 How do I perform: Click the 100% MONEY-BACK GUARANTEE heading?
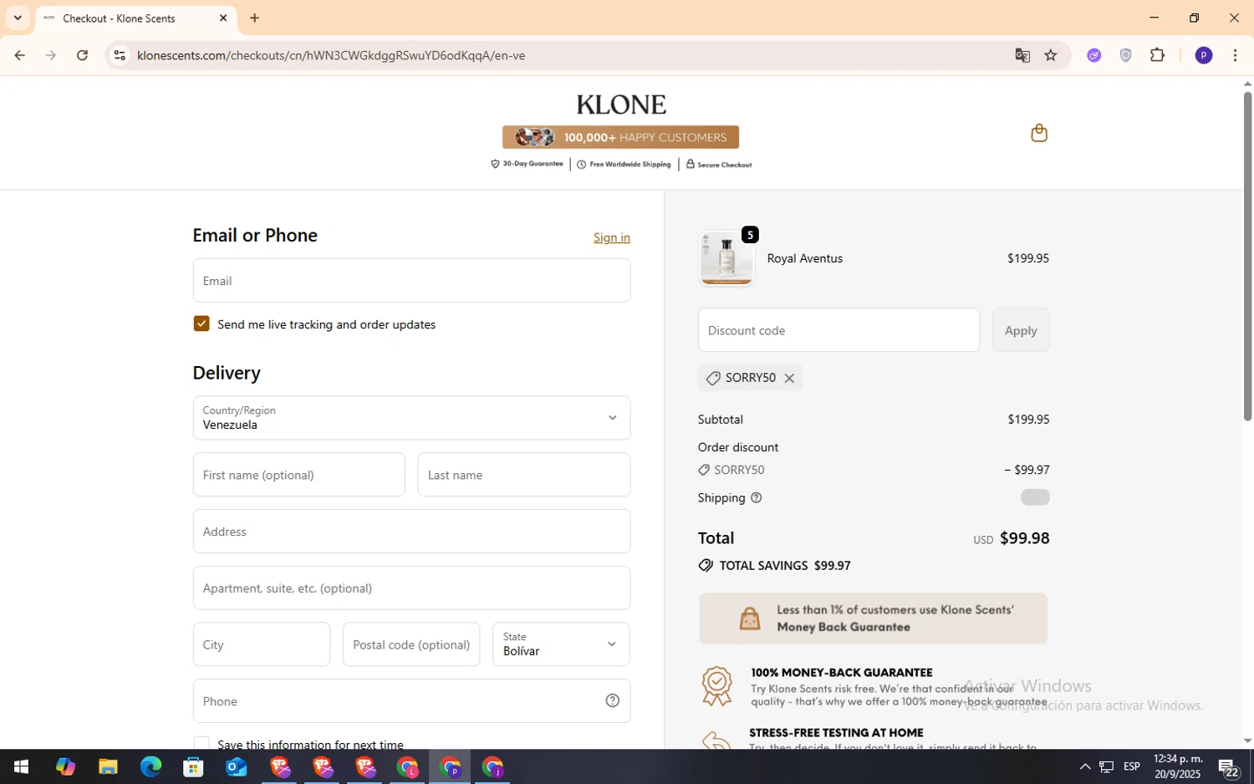841,672
